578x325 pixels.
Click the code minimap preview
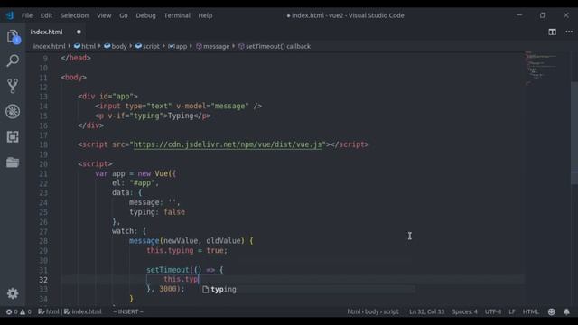coord(540,69)
